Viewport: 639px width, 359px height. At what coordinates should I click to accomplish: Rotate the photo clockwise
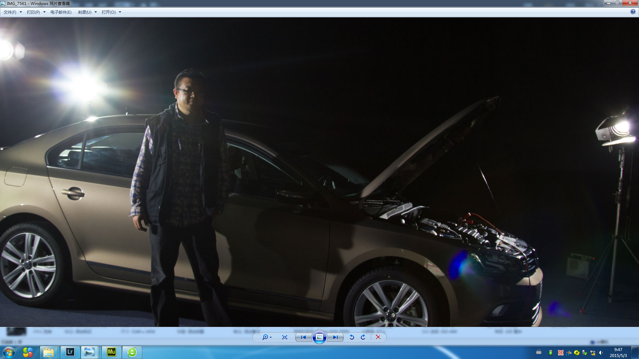click(363, 337)
